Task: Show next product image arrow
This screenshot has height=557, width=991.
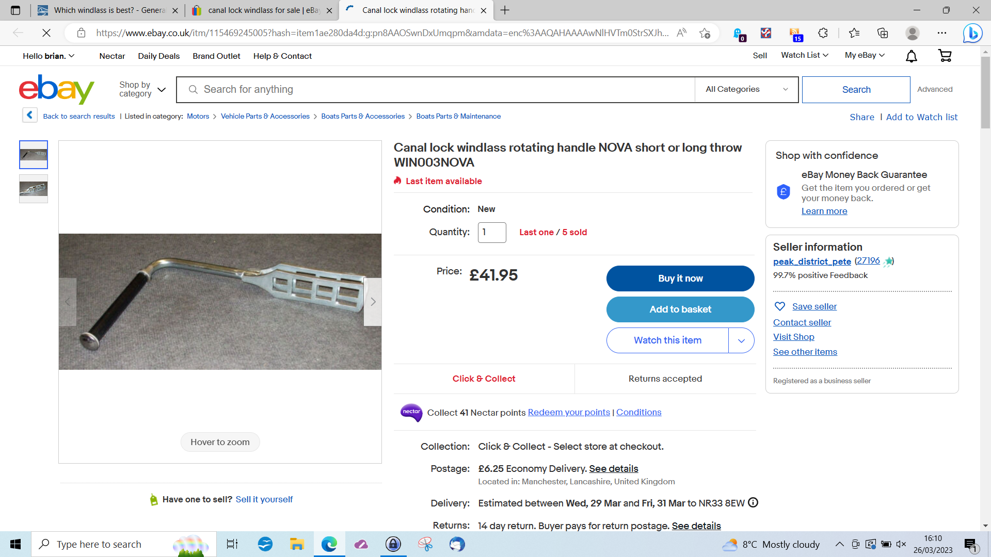Action: tap(373, 302)
